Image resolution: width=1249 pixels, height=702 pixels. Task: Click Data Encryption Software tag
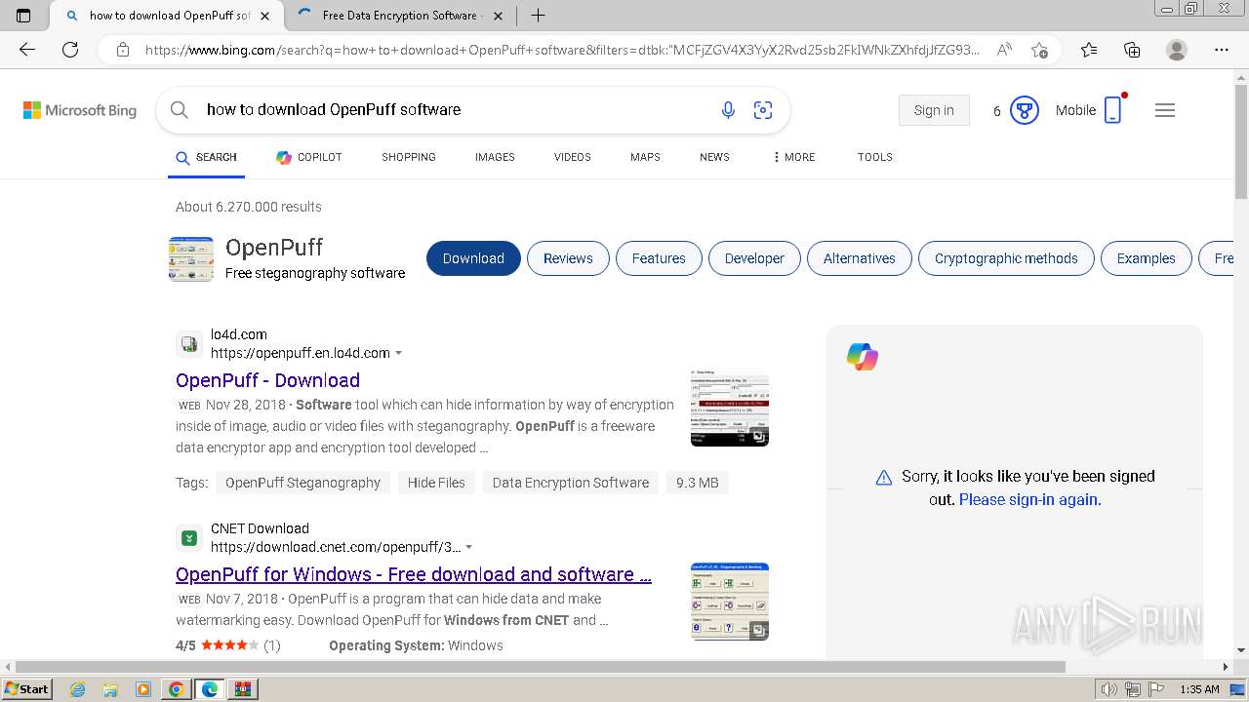click(571, 483)
